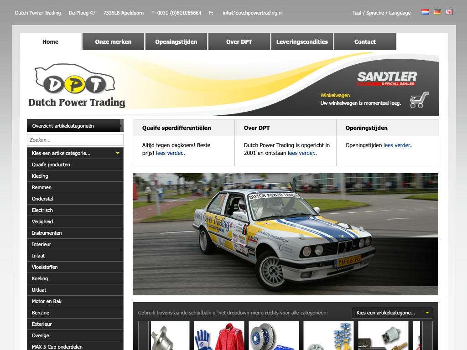This screenshot has height=350, width=467.
Task: Go to the Leveringscondities tab
Action: click(302, 41)
